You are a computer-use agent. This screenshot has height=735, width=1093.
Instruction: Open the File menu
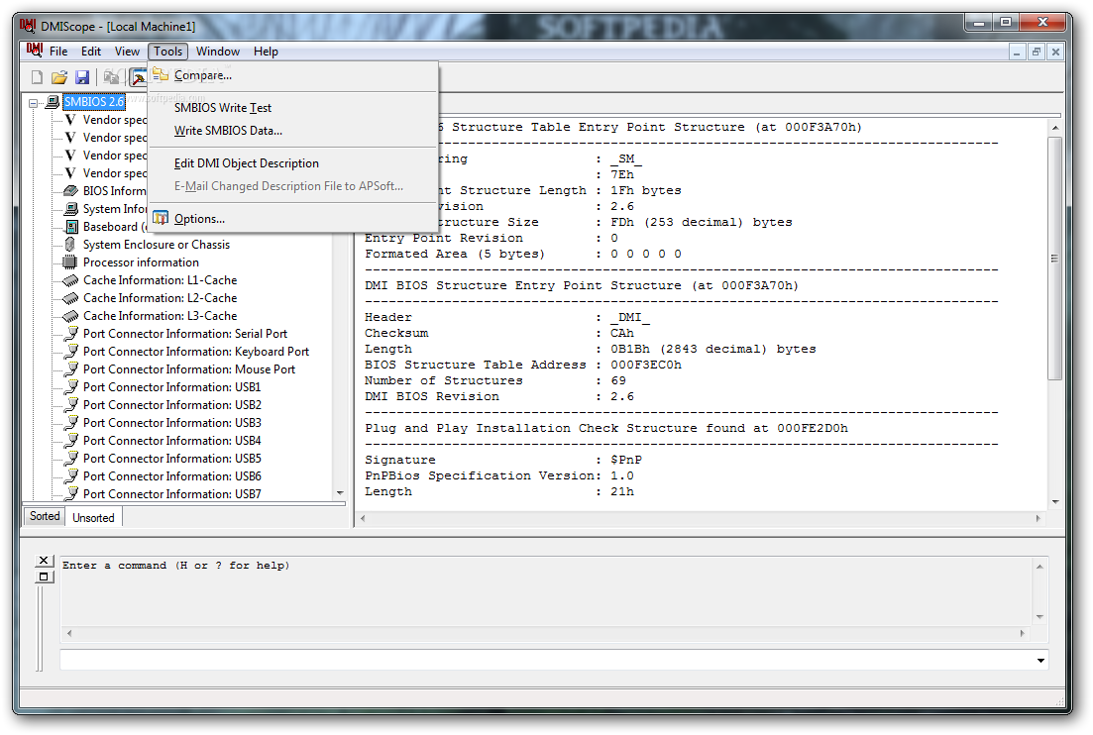[x=58, y=51]
